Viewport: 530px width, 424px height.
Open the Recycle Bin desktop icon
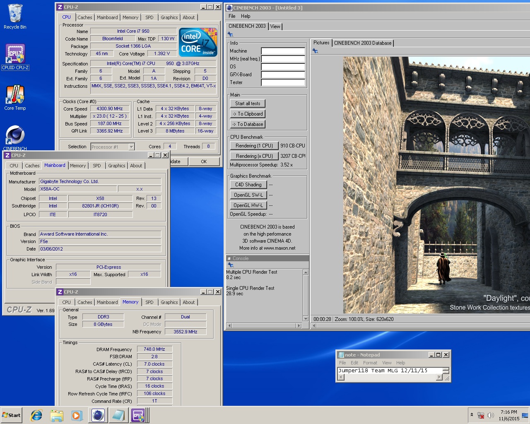coord(15,17)
